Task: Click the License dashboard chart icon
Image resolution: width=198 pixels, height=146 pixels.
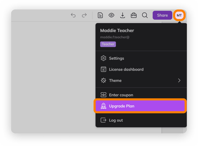Action: pos(103,69)
